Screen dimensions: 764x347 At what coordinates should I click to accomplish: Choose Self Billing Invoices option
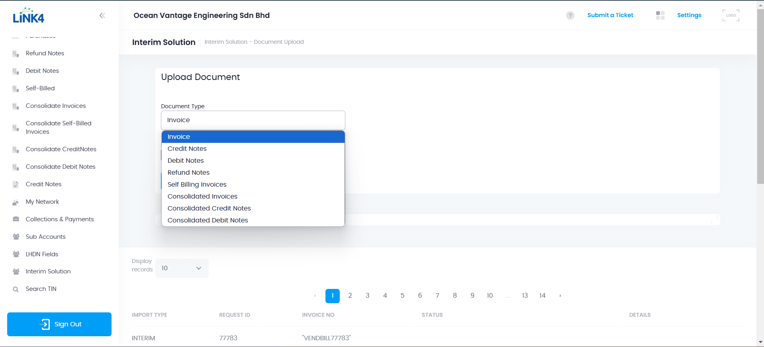click(x=197, y=185)
